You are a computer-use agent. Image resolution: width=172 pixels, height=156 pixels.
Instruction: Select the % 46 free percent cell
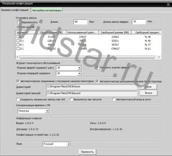[x=148, y=37]
